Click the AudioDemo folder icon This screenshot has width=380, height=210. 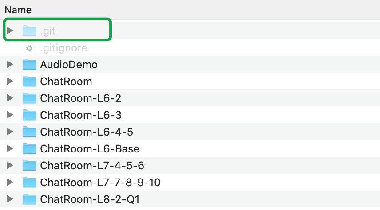pos(29,65)
